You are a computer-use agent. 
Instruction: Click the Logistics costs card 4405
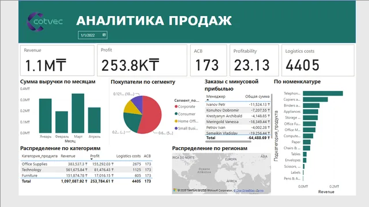(x=318, y=60)
